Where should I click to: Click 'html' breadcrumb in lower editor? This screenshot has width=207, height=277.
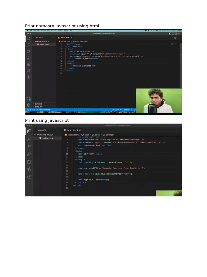pos(85,135)
